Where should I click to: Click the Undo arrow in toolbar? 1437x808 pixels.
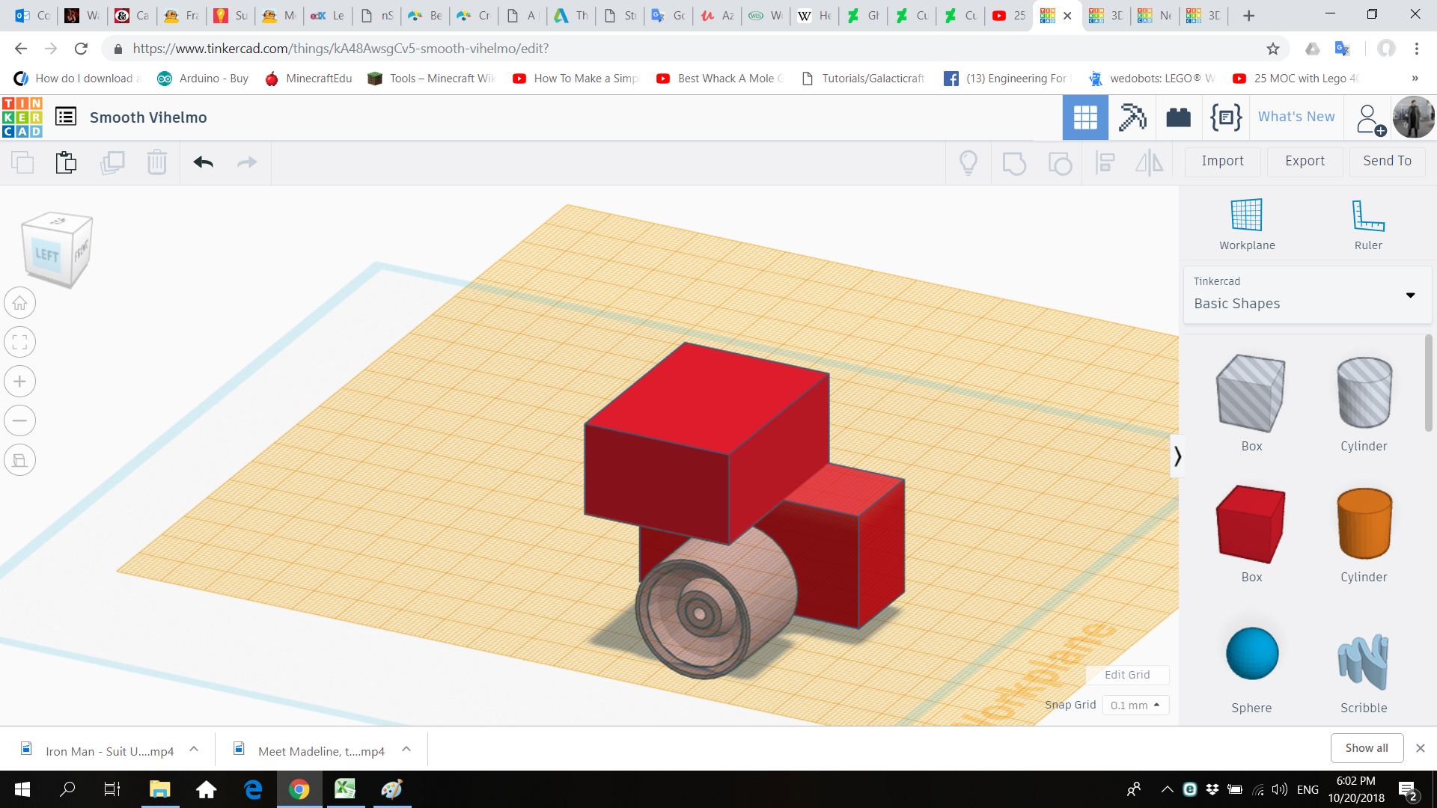click(x=203, y=162)
